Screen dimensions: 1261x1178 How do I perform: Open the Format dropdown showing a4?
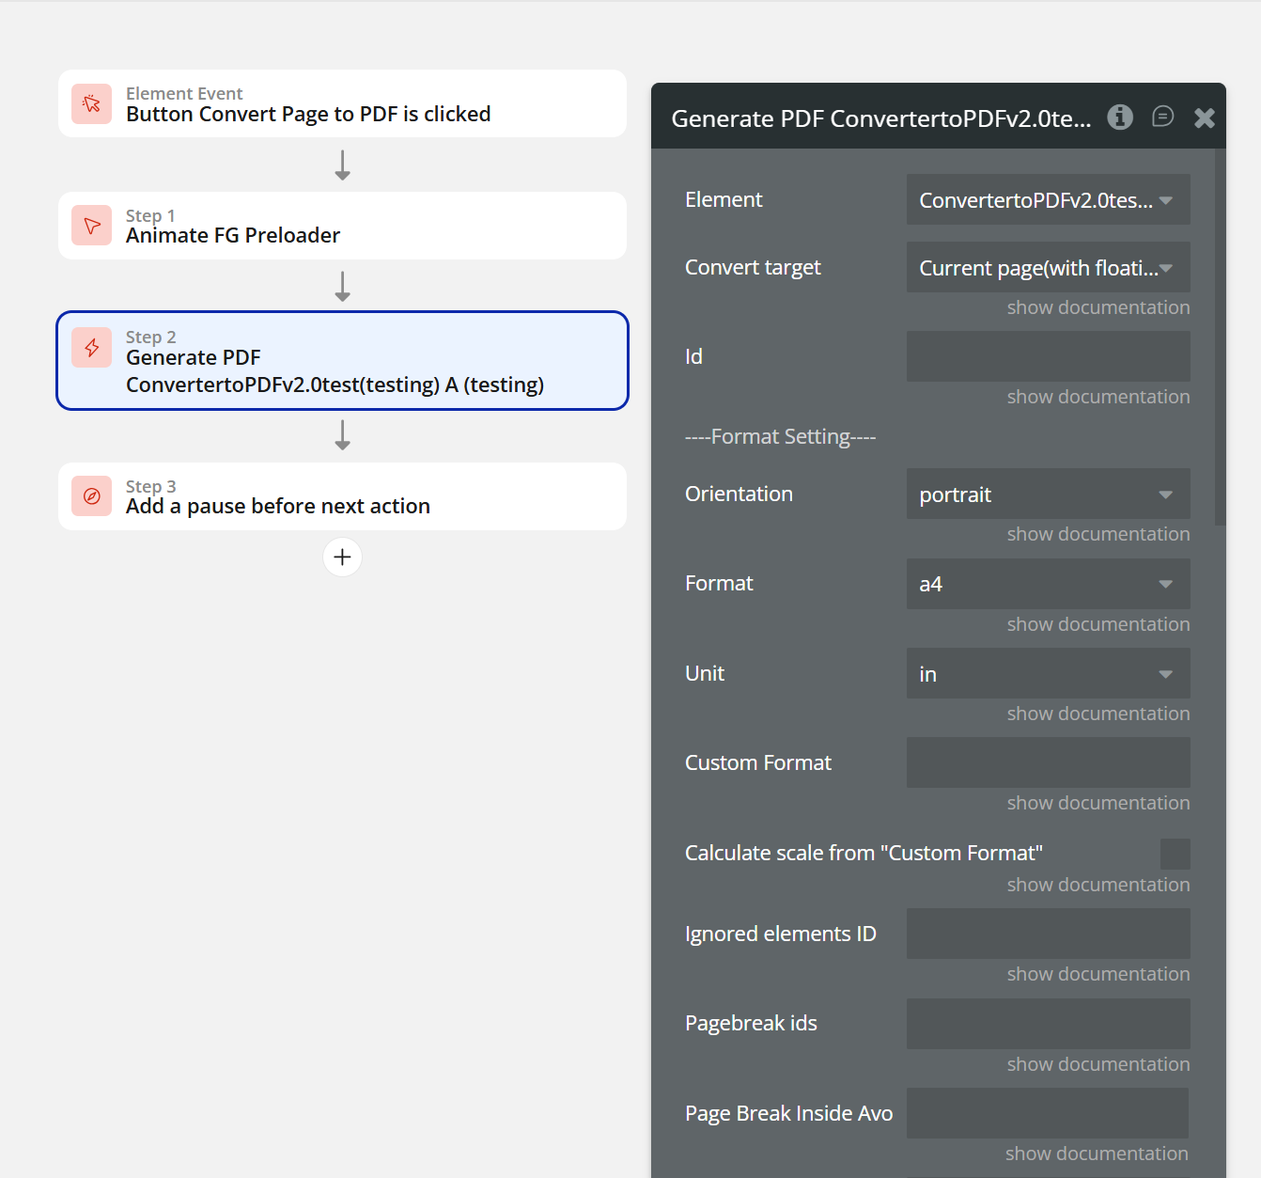[1048, 584]
